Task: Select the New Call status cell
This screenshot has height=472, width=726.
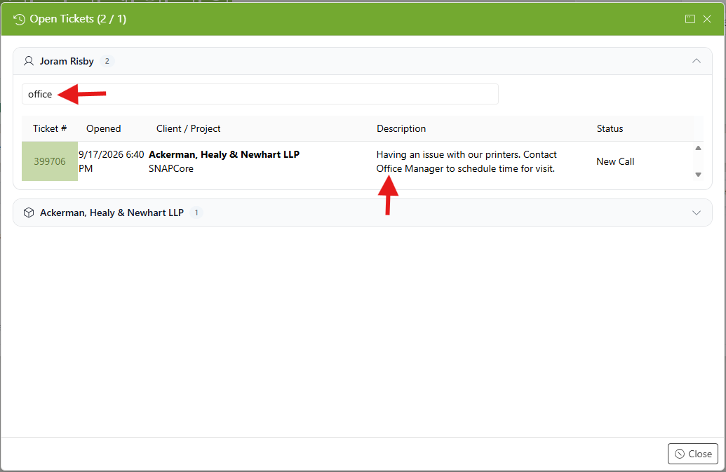Action: (x=615, y=161)
